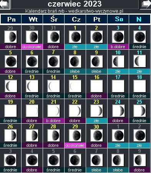Click the czerwiec 2023 month title
Screen dimensions: 151x173
pyautogui.click(x=75, y=4)
